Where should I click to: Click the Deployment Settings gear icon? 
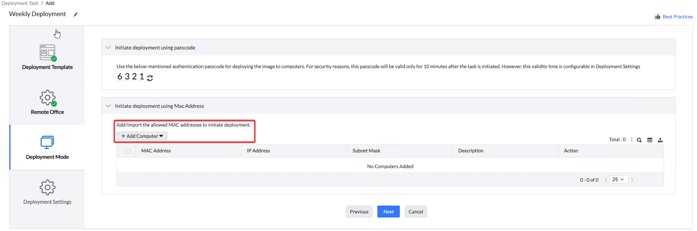(48, 187)
